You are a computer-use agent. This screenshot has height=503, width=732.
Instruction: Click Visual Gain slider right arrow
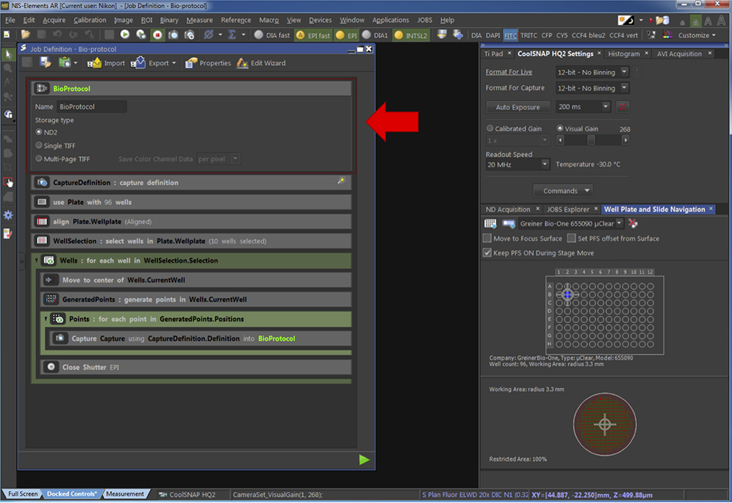point(626,140)
